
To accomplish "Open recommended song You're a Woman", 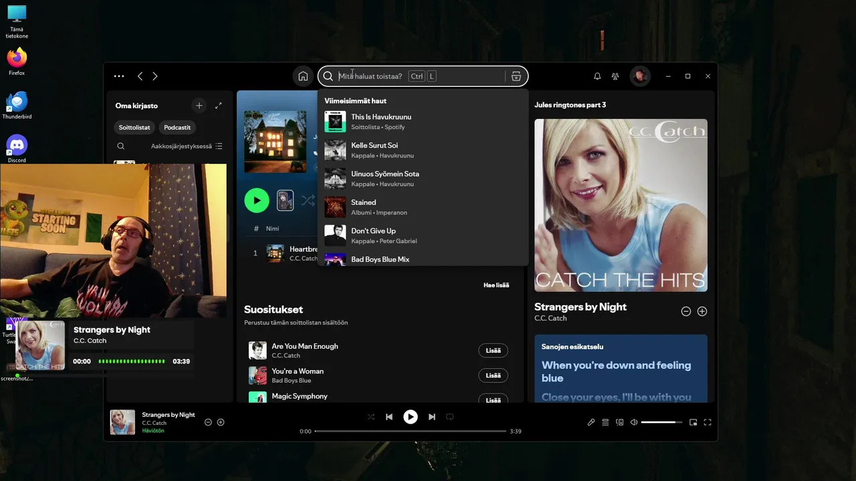I will tap(298, 371).
